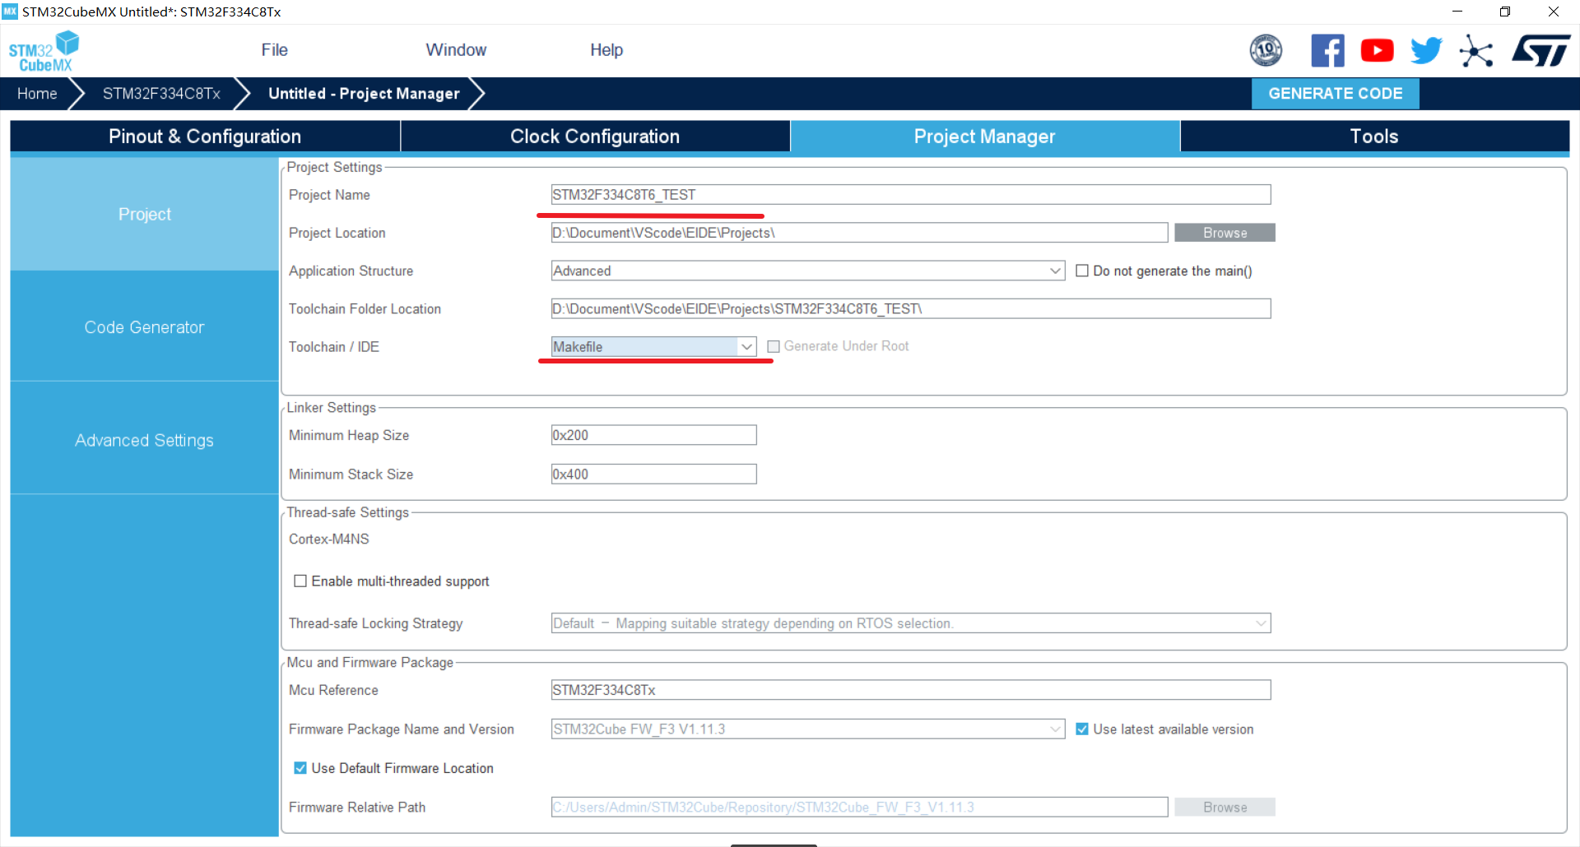Click the 'Mcu Reference' label

point(333,690)
